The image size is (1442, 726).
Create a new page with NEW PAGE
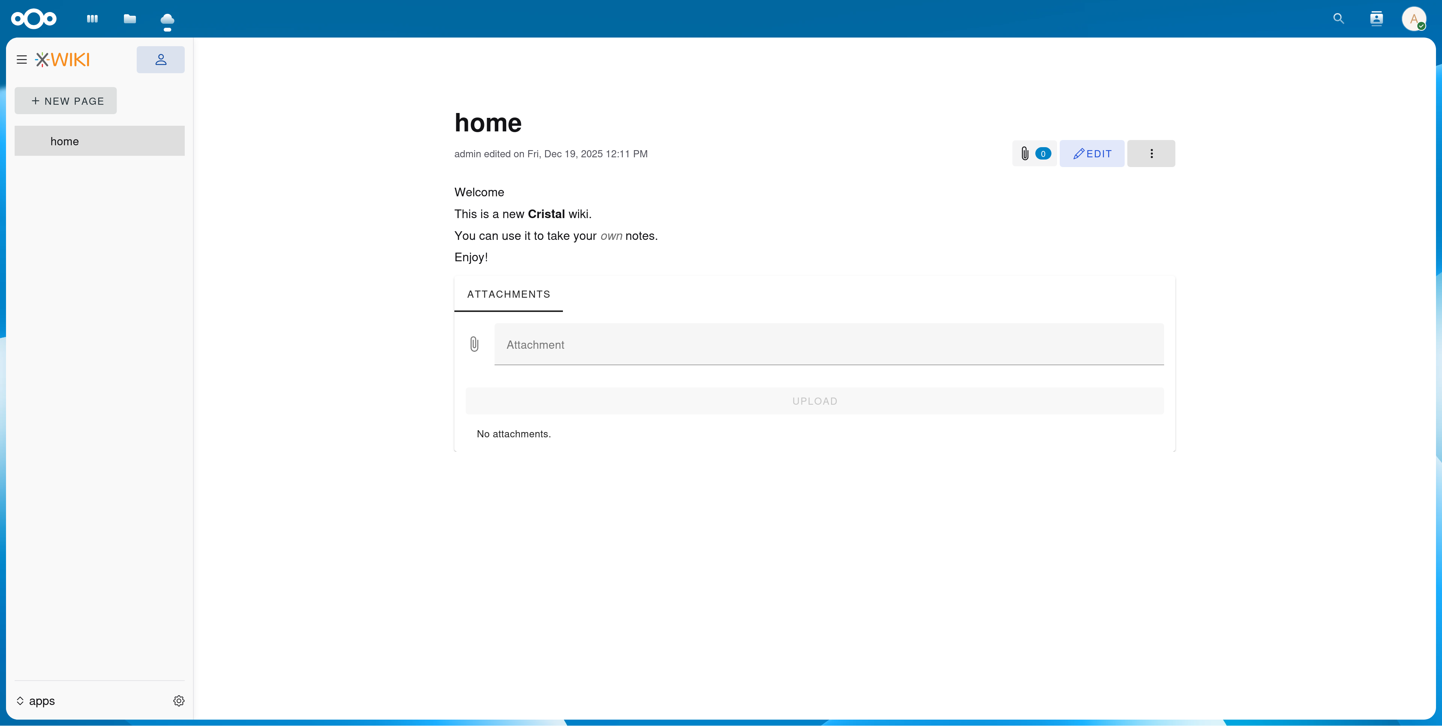65,101
